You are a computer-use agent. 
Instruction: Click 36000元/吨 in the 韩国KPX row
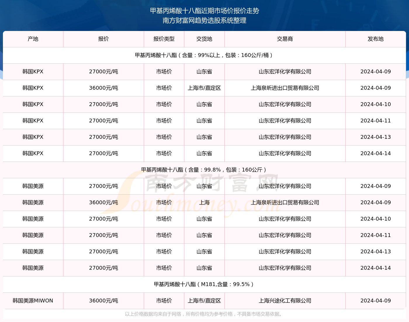tap(103, 88)
